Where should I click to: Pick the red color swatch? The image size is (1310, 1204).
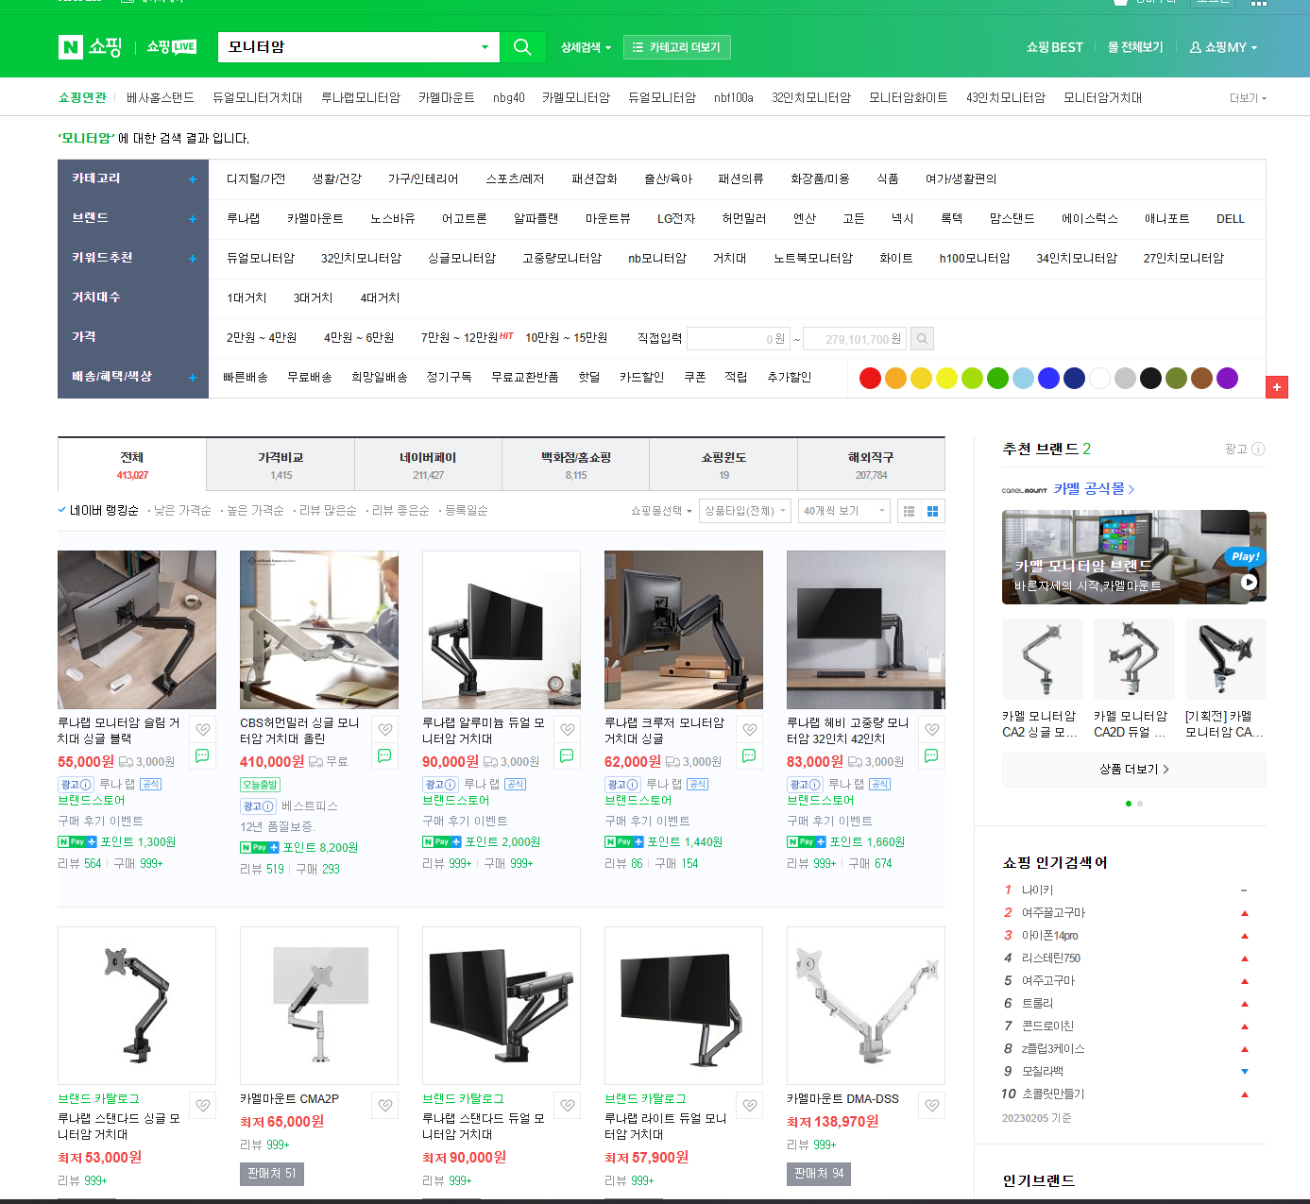870,378
